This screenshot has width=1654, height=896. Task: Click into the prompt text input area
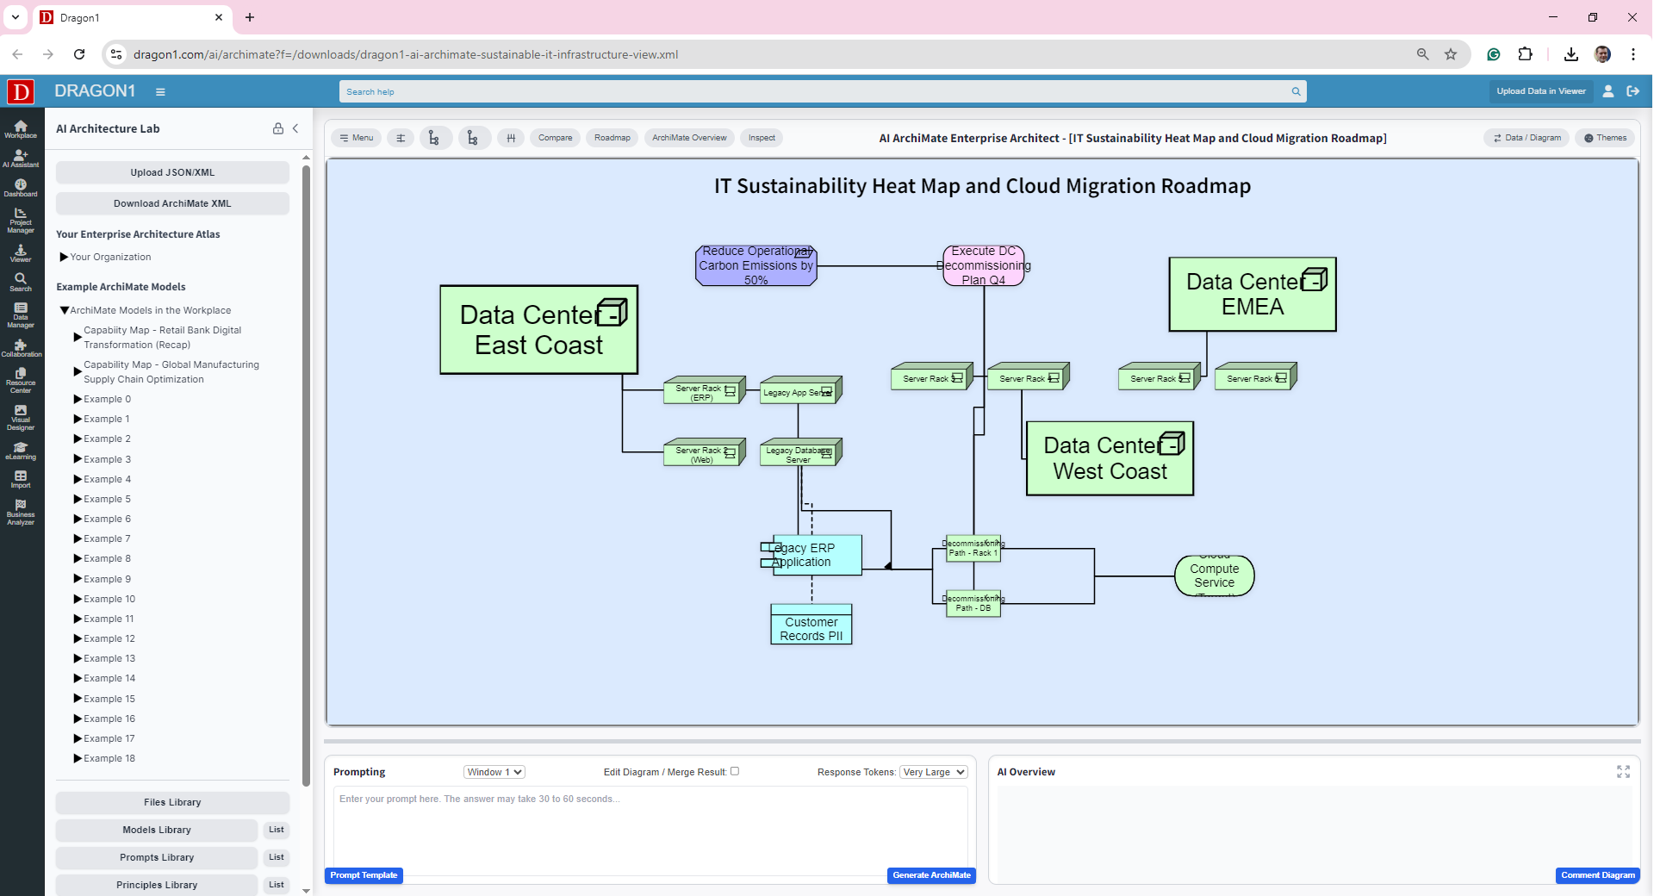(650, 829)
